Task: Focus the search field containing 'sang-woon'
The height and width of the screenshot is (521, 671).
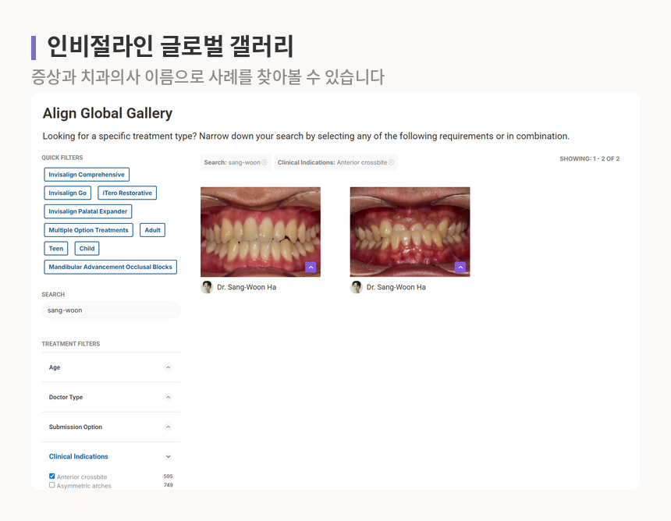Action: coord(111,310)
